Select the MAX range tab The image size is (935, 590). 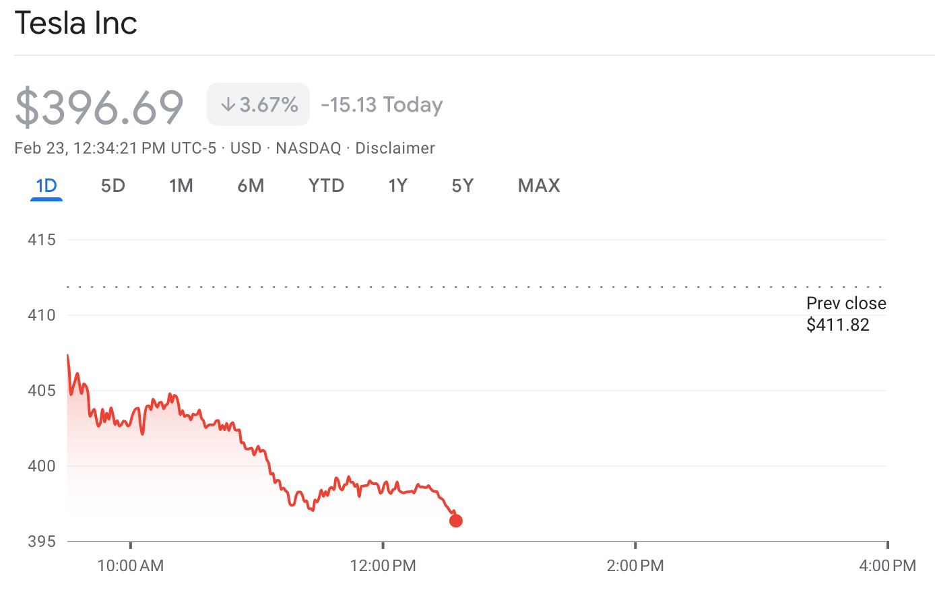click(539, 186)
